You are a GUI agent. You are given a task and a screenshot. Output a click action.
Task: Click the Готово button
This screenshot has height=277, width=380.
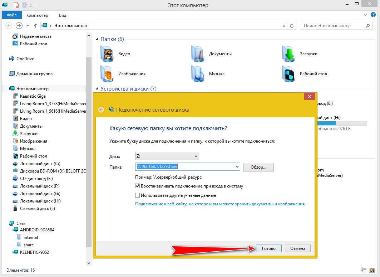269,248
